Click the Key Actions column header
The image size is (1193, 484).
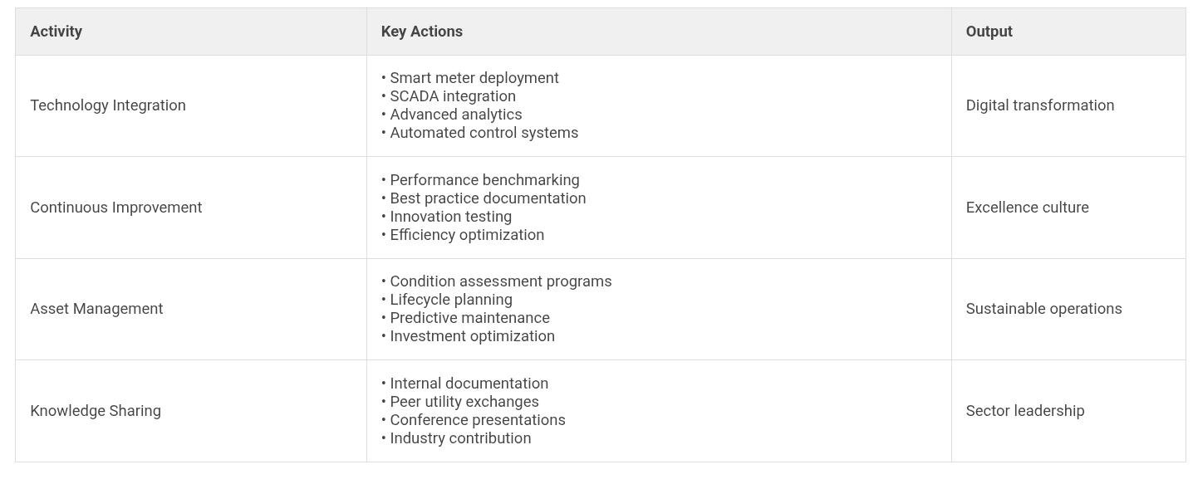[x=422, y=32]
